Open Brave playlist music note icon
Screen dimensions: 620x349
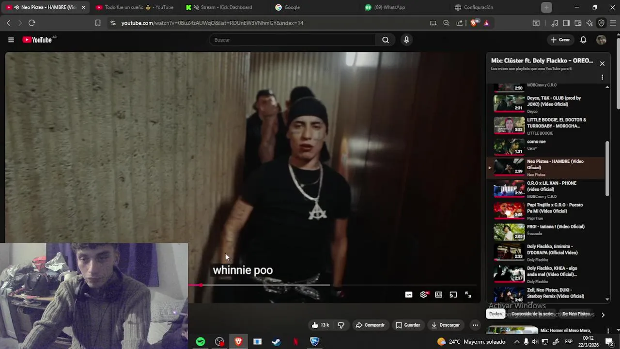point(555,23)
